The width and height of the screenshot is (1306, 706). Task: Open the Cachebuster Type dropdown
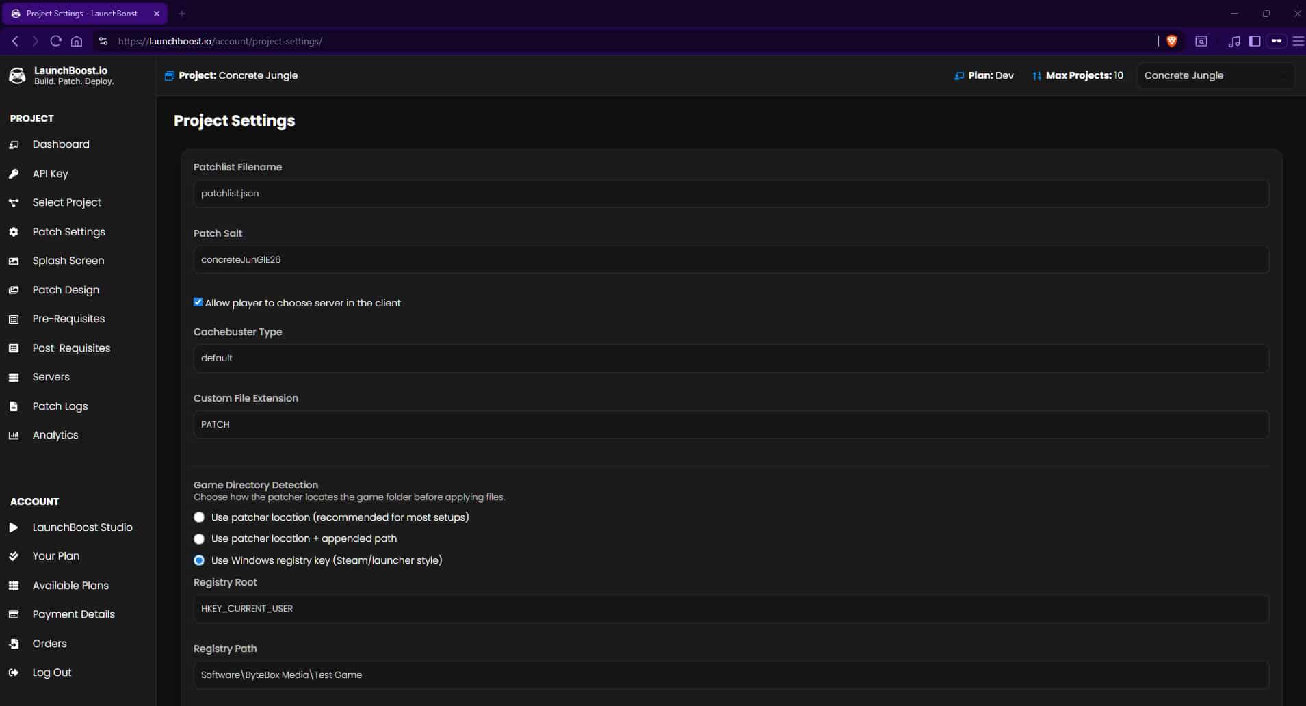731,358
